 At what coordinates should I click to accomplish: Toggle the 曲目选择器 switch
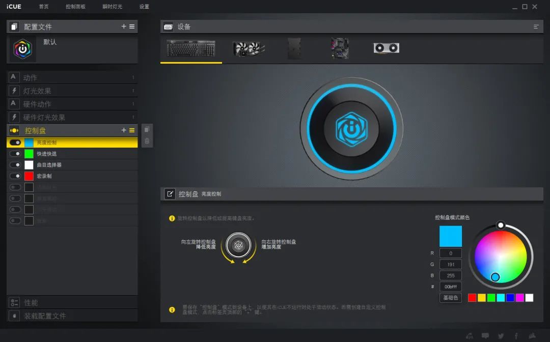point(15,165)
